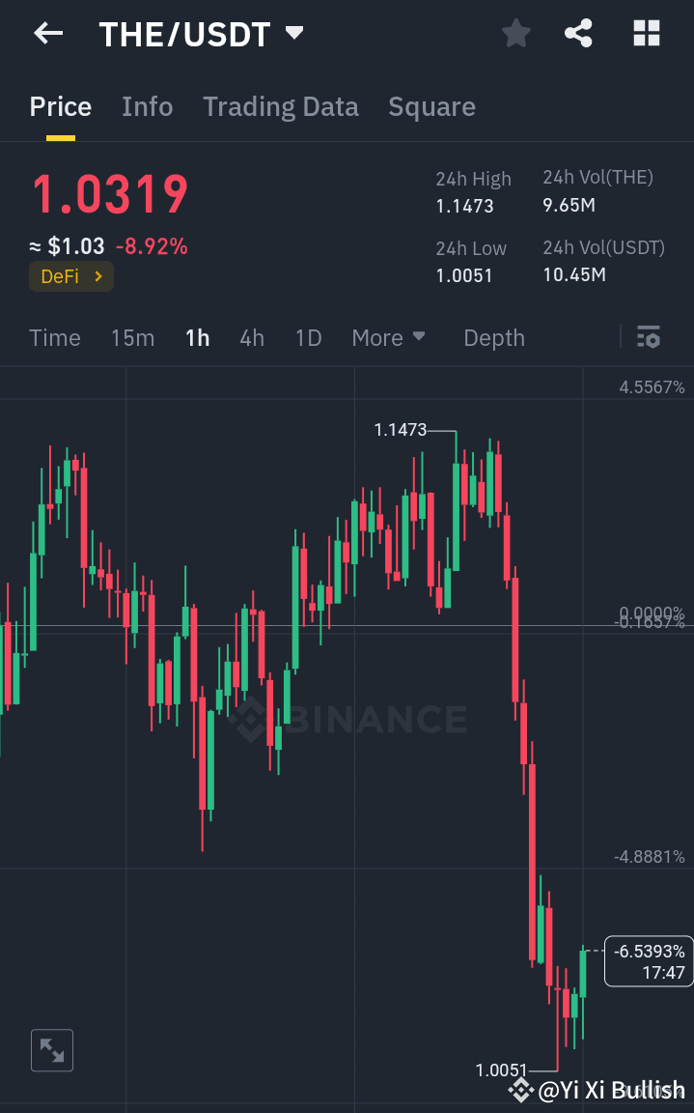Star THE/USDT as a favorite
Image resolution: width=694 pixels, height=1113 pixels.
(515, 33)
